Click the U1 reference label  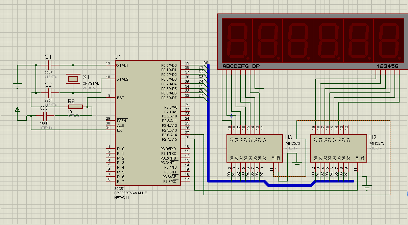pyautogui.click(x=118, y=56)
